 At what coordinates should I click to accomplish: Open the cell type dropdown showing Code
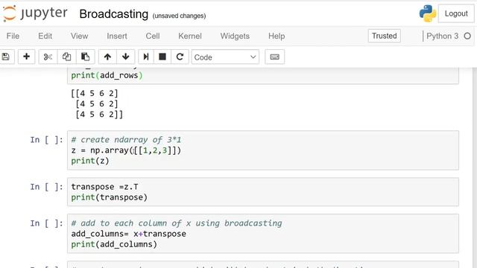pyautogui.click(x=225, y=57)
